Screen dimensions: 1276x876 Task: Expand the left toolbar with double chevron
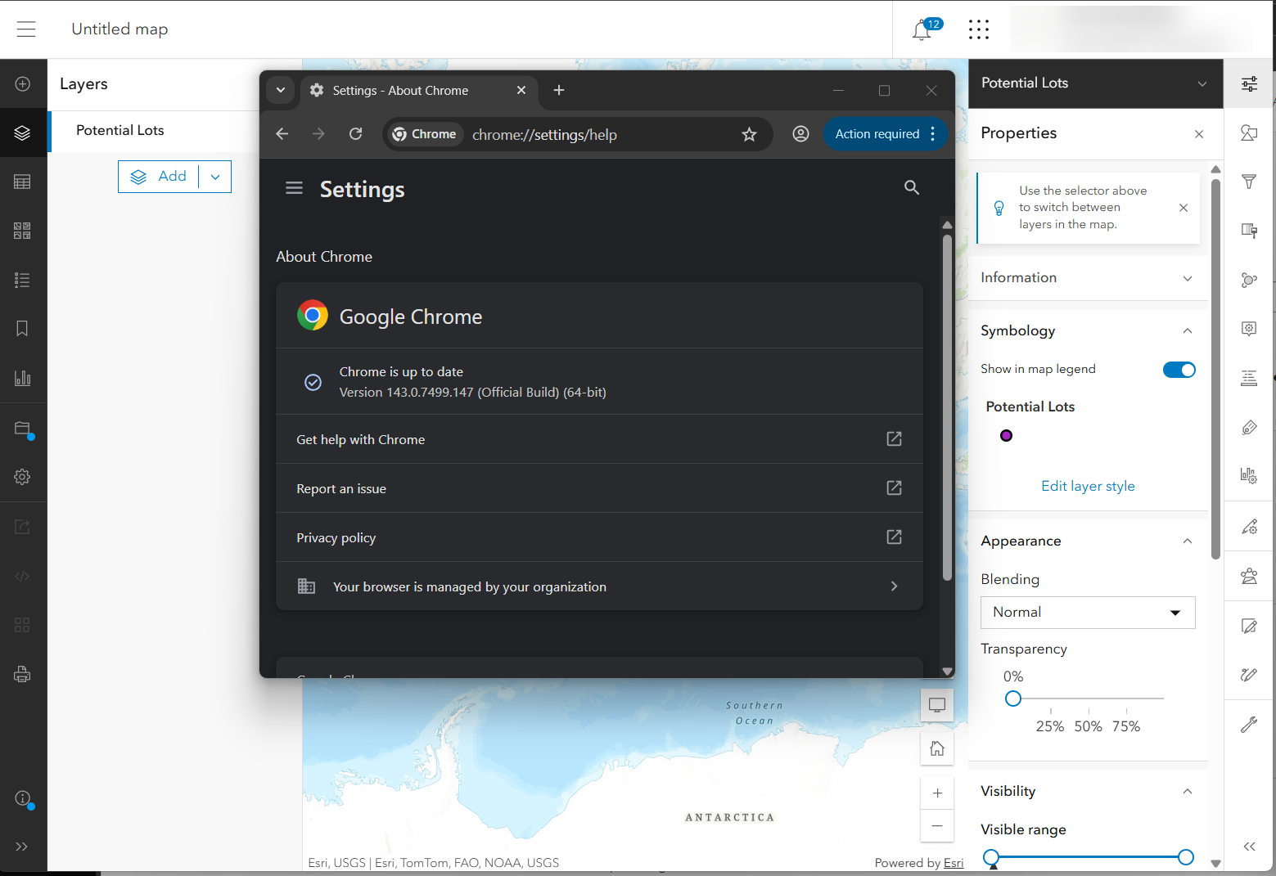(23, 847)
